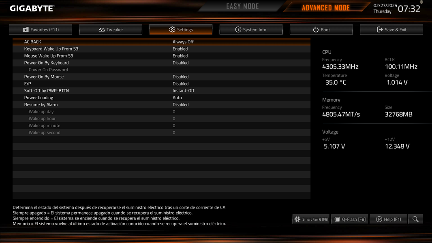Viewport: 432px width, 243px height.
Task: Switch to the Boot tab
Action: [321, 30]
